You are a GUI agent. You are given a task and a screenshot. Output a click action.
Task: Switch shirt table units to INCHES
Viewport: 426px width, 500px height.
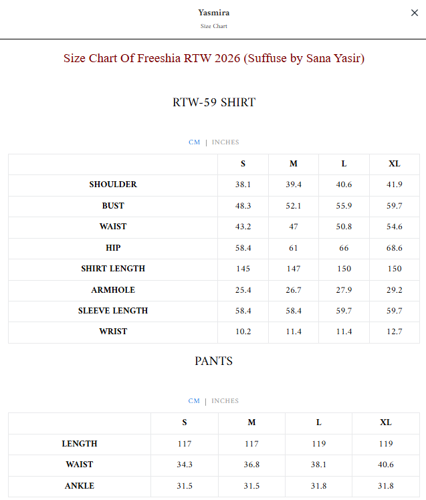(225, 142)
